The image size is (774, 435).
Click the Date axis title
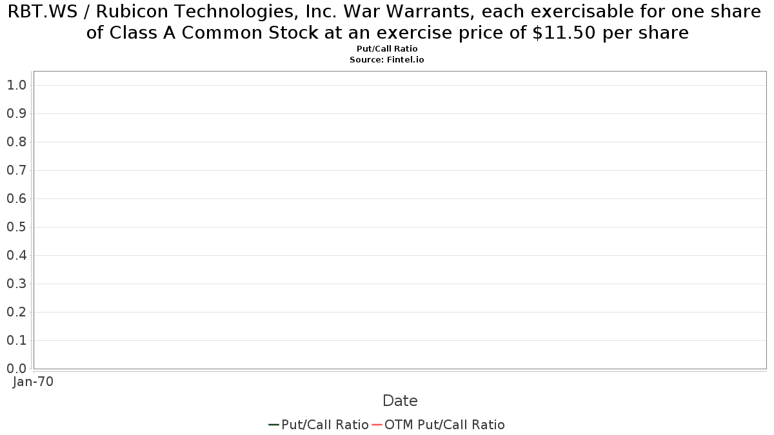pos(400,401)
